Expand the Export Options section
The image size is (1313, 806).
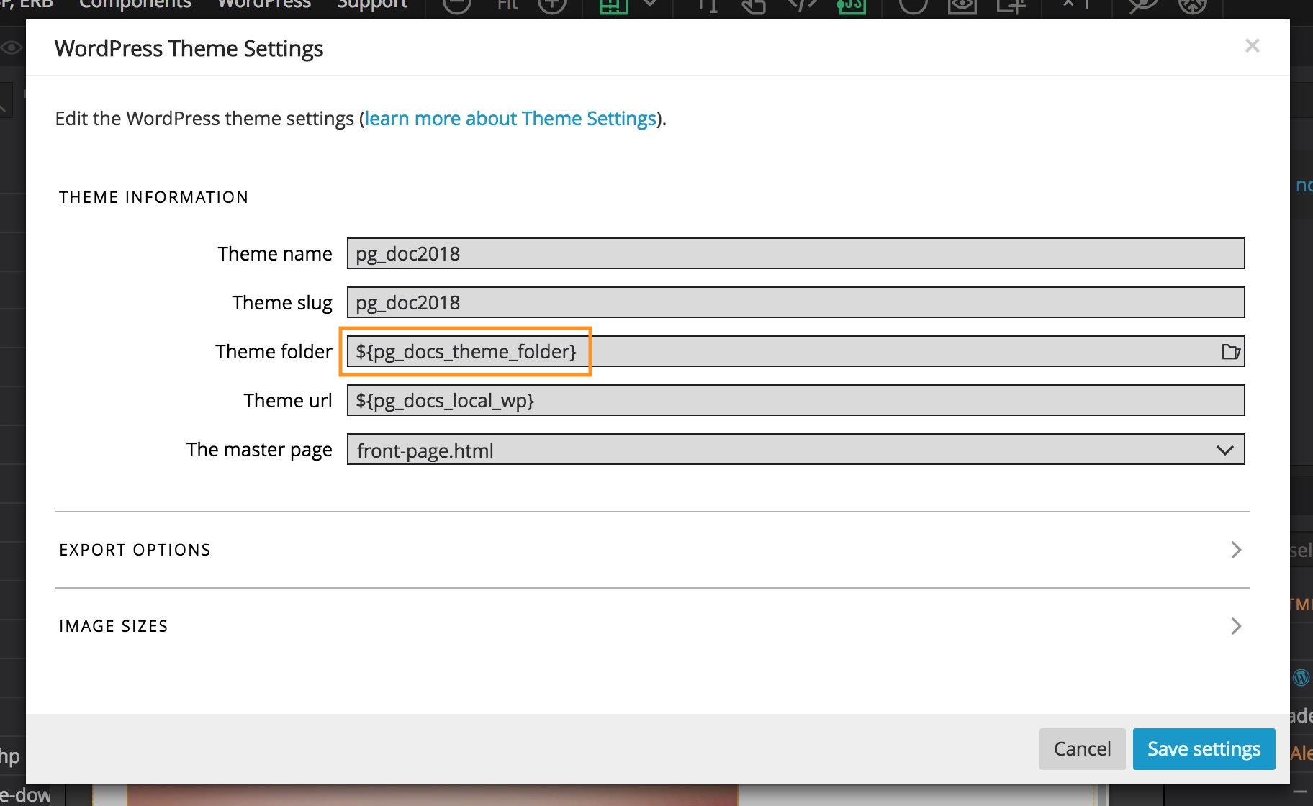[x=651, y=550]
